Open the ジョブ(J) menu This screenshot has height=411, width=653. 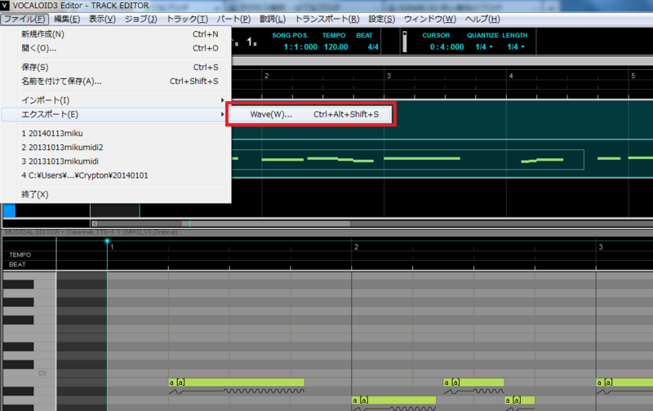tap(140, 19)
